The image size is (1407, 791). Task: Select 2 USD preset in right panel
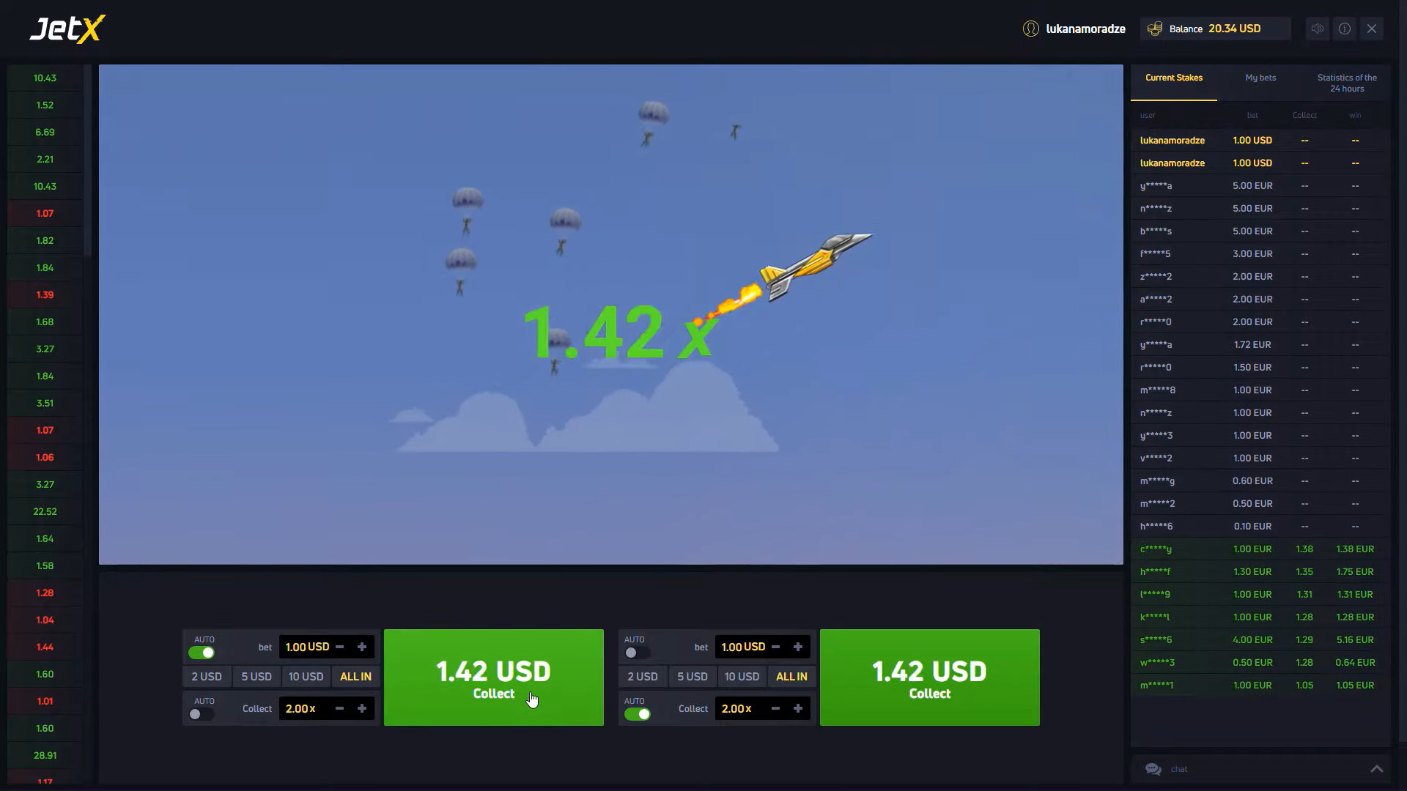pos(643,677)
